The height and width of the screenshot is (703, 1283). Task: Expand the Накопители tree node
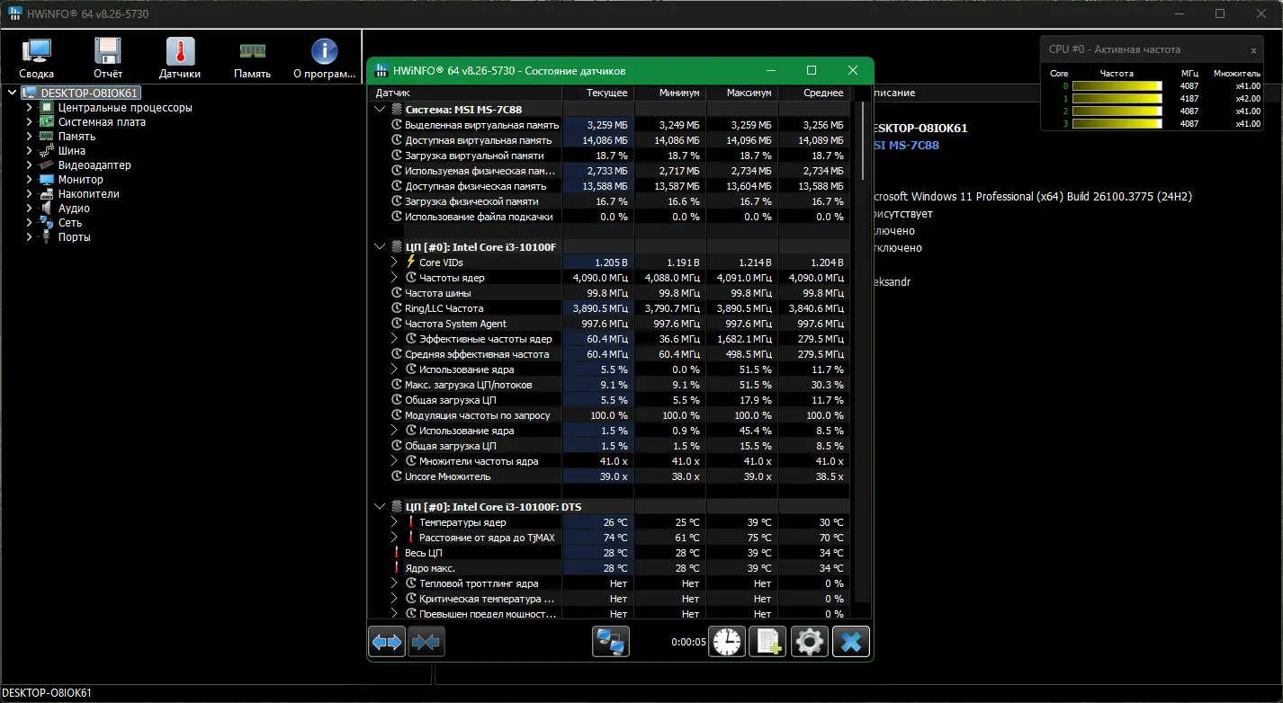pyautogui.click(x=29, y=194)
